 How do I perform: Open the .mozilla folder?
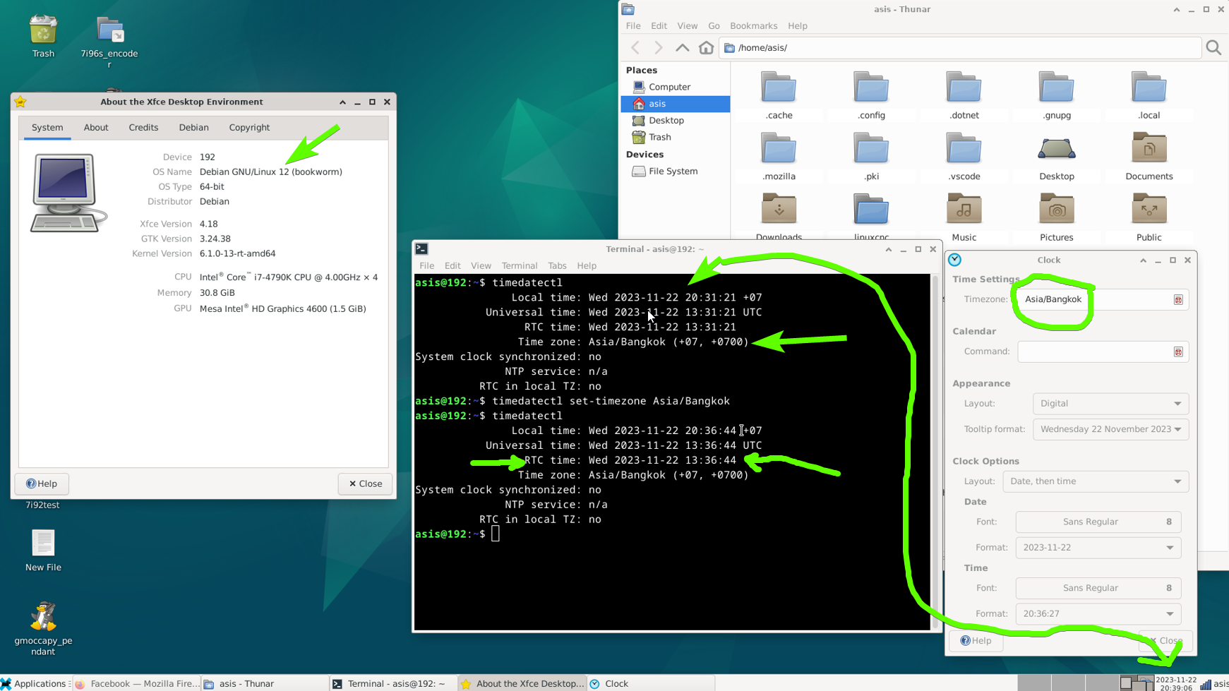point(779,157)
